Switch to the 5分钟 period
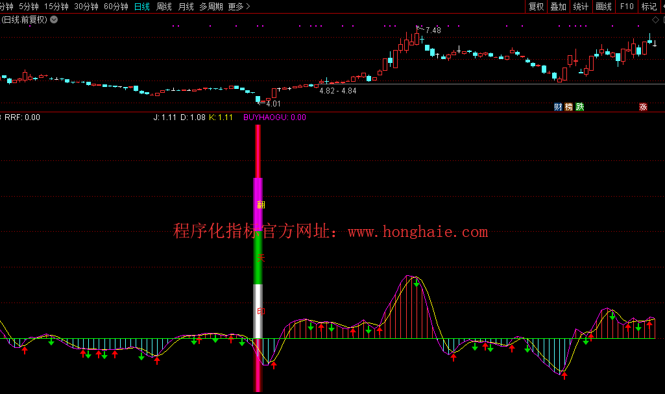The width and height of the screenshot is (665, 394). [x=29, y=6]
